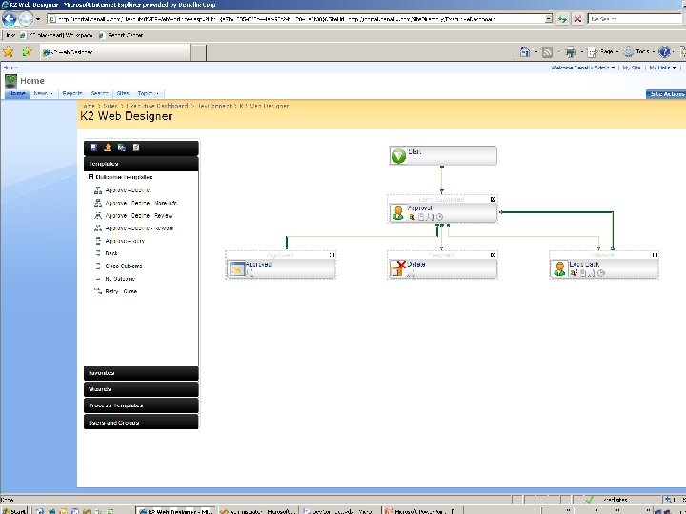The image size is (686, 514).
Task: Pick the Approve Decline More Info template icon
Action: (98, 203)
